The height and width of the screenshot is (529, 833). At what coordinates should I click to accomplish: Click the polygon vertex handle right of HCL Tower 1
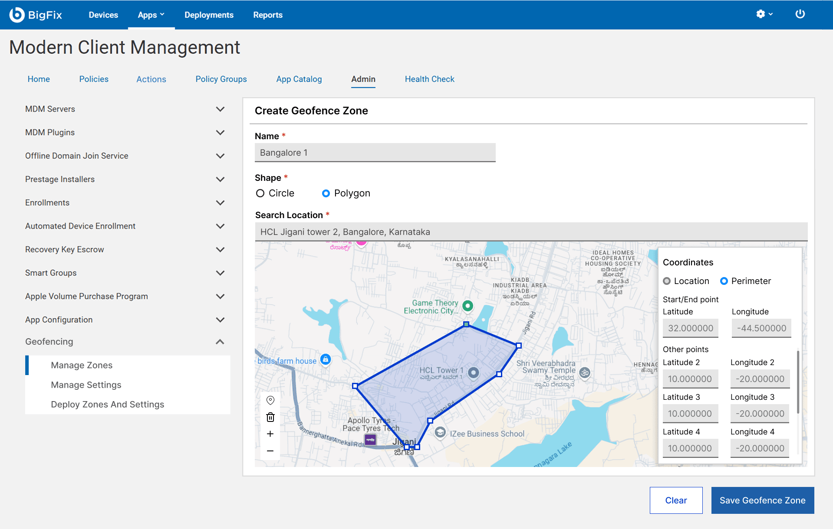point(499,374)
